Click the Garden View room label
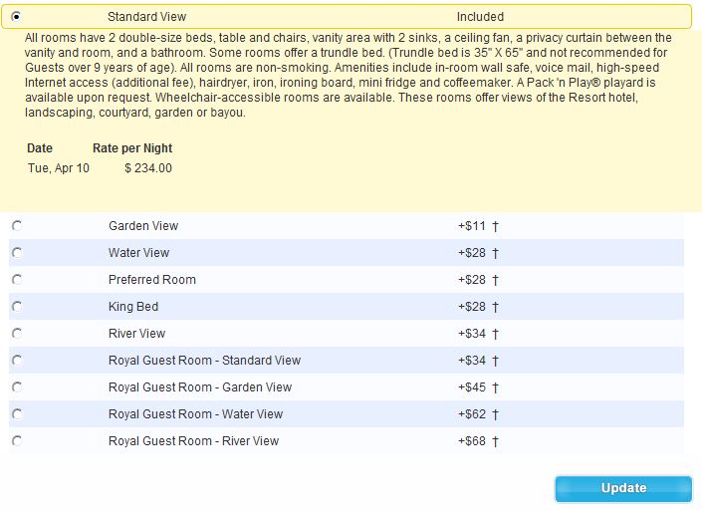The height and width of the screenshot is (511, 702). 143,226
